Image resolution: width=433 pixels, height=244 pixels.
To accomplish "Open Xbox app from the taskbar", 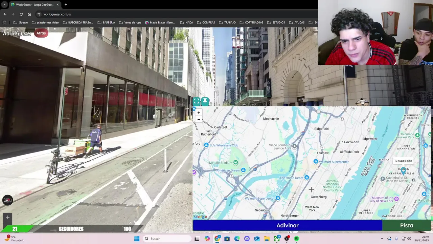I will coord(277,239).
